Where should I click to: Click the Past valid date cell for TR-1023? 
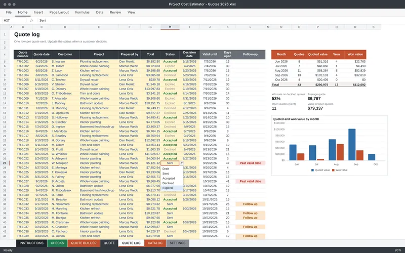(250, 163)
